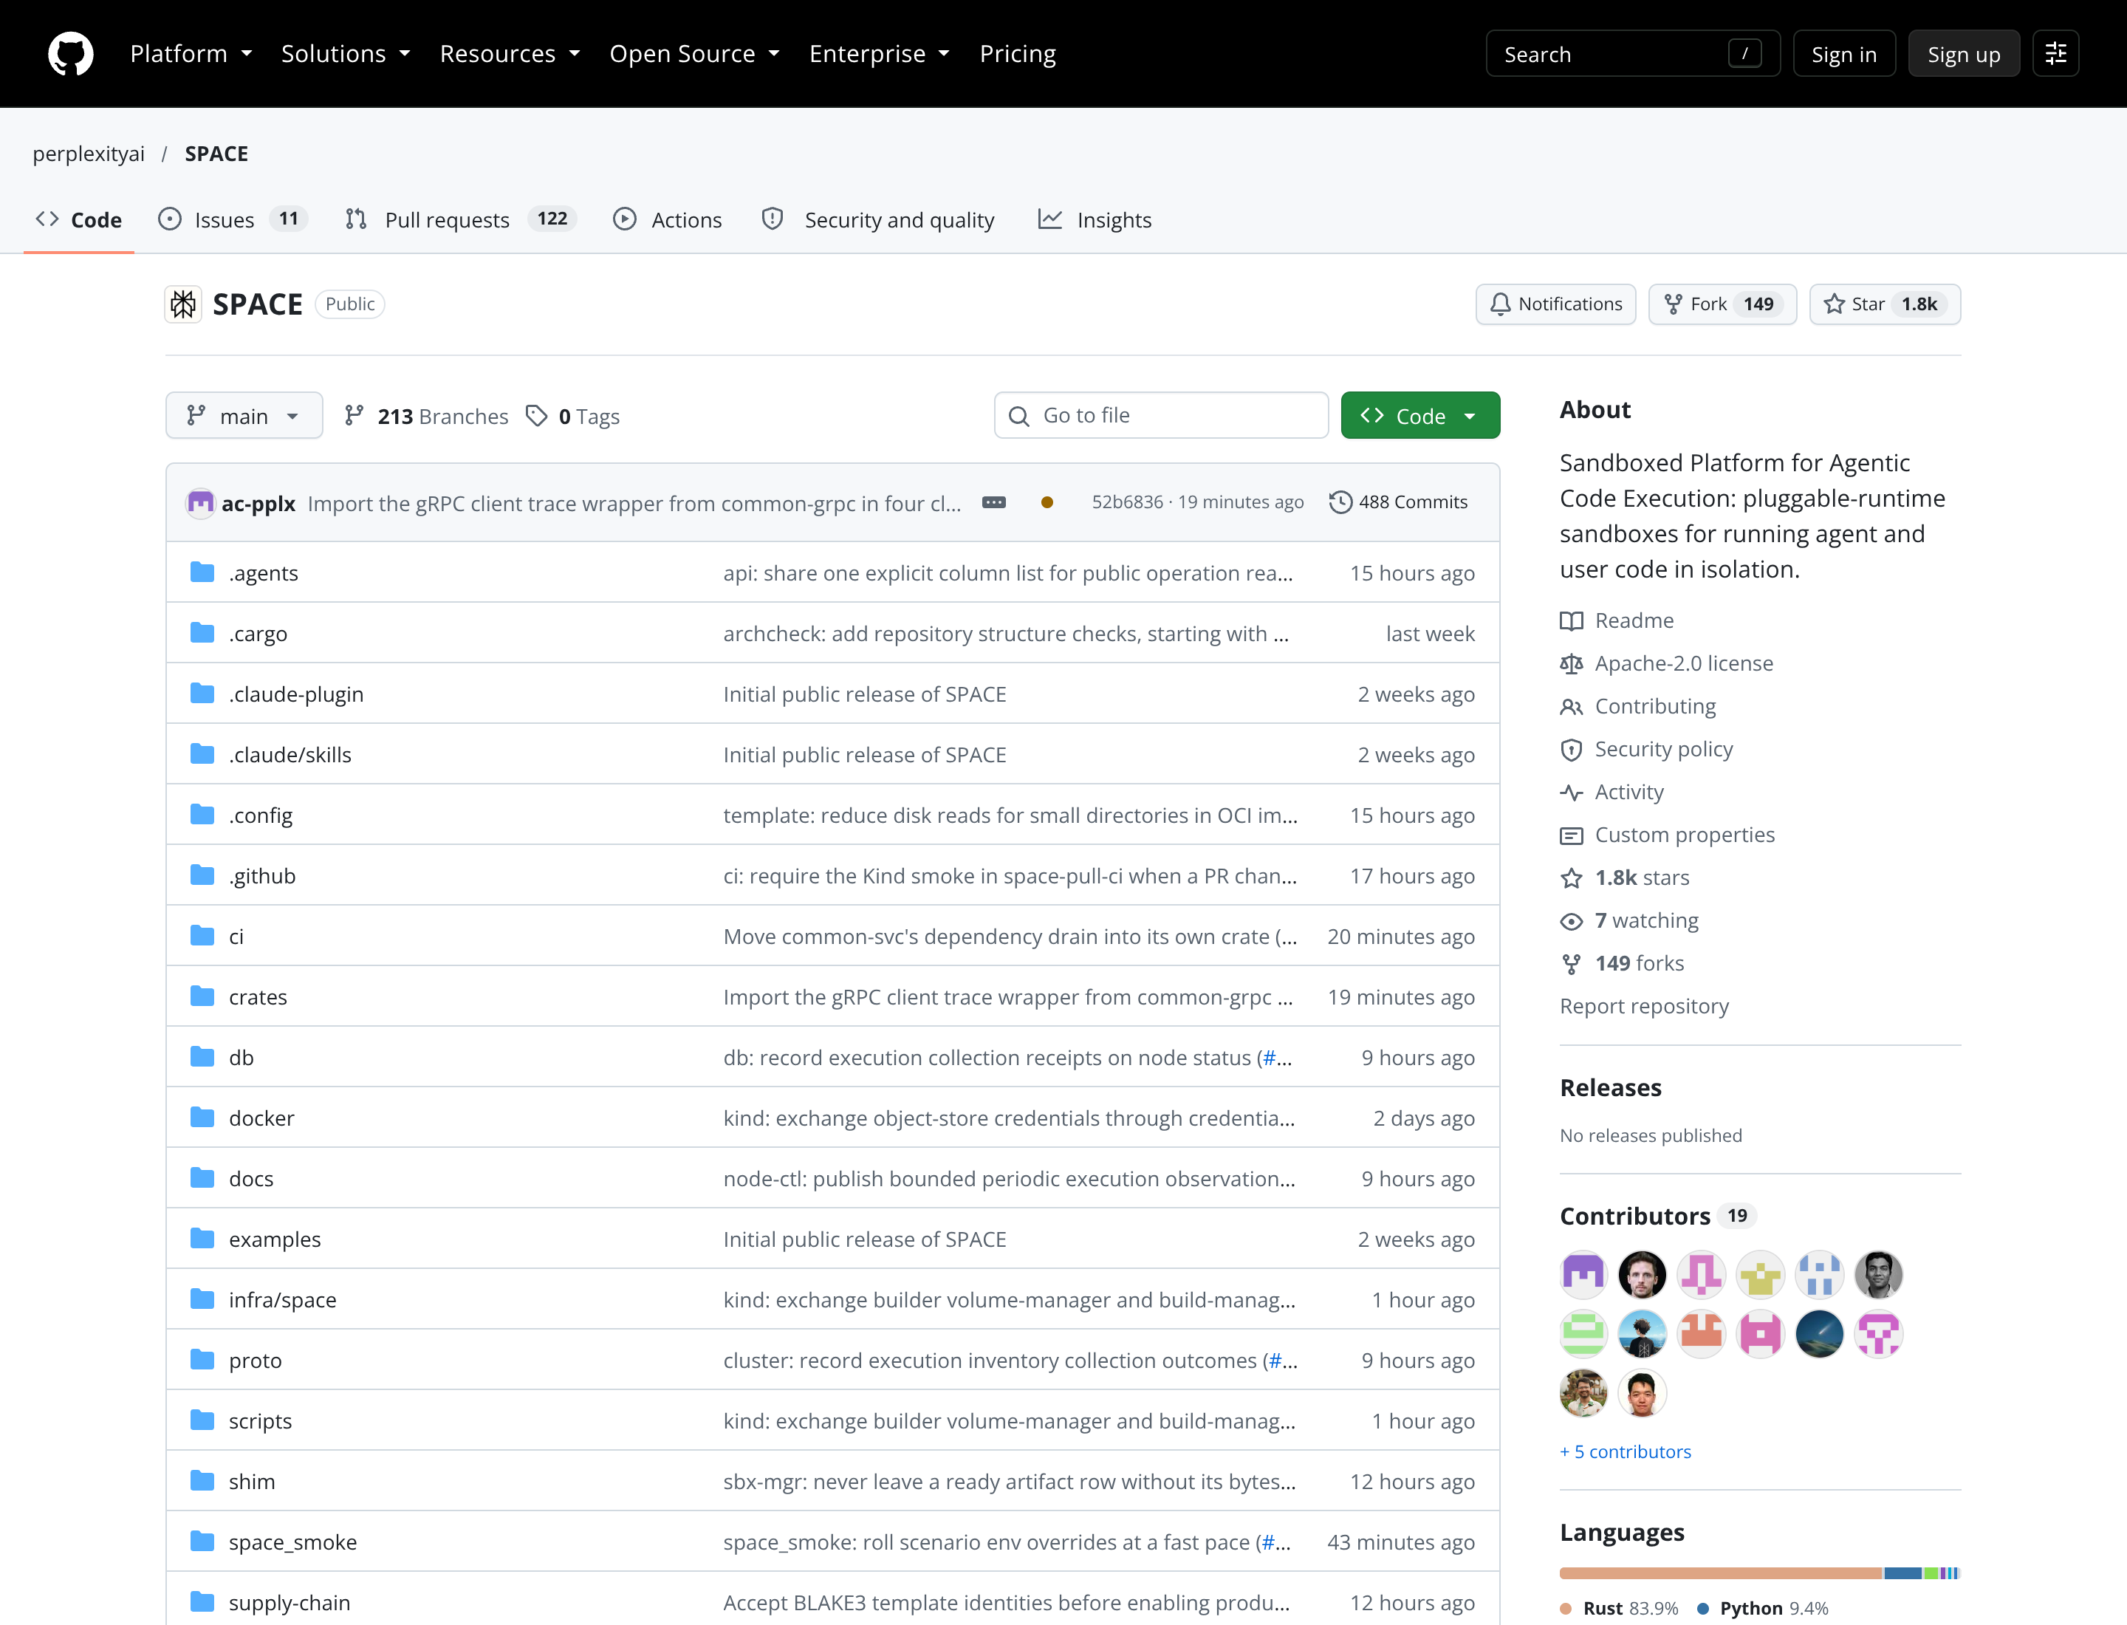
Task: Click the SPACE repository avatar icon
Action: (x=183, y=304)
